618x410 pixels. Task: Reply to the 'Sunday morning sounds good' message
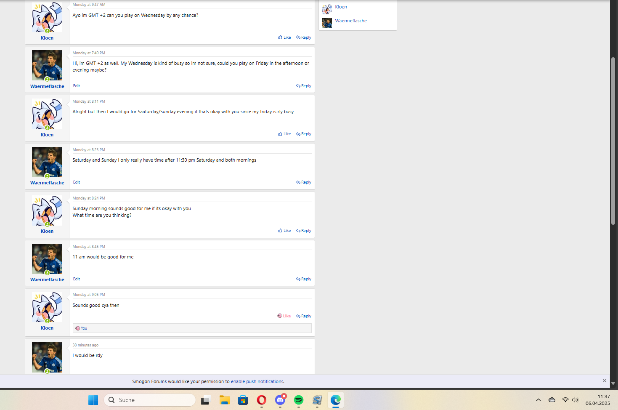[x=304, y=231]
